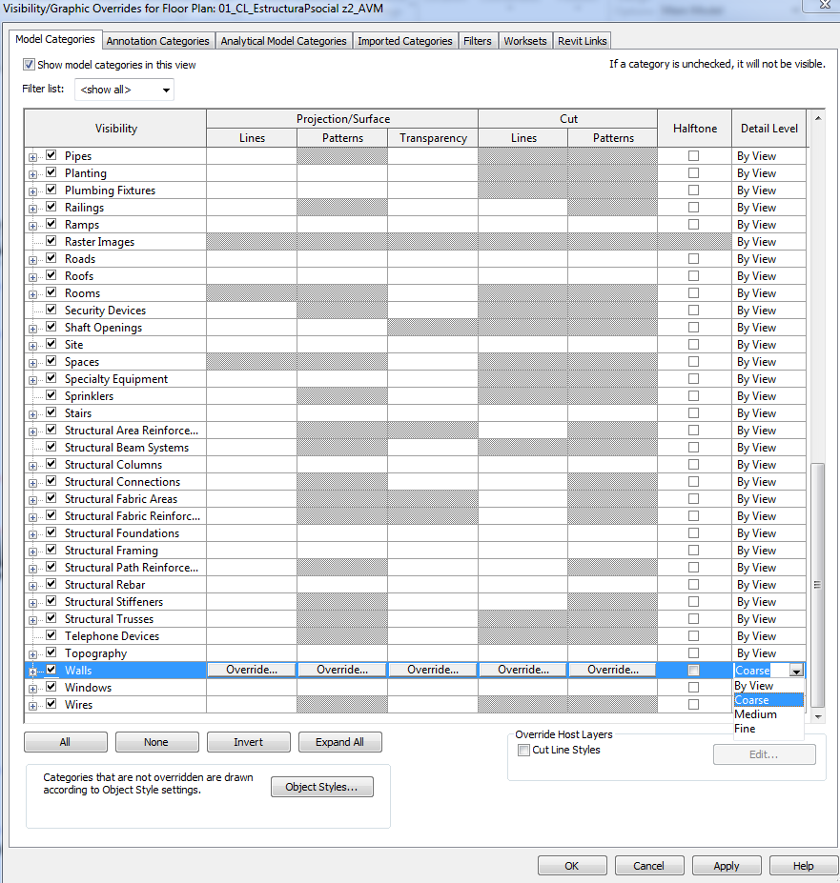Choose Fine in the detail level list

coord(768,729)
